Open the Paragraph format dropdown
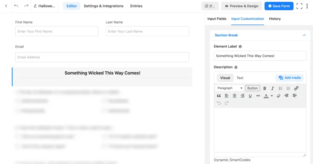313x164 pixels. [230, 88]
